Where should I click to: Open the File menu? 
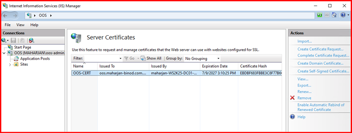8,25
